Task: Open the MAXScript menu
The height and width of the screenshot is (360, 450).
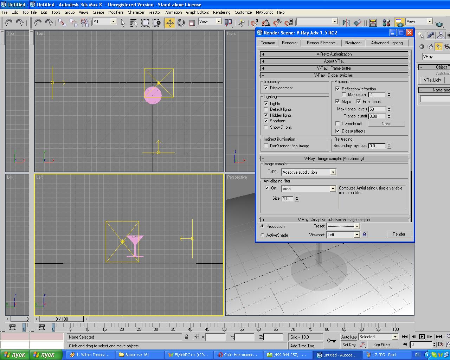Action: pyautogui.click(x=265, y=12)
